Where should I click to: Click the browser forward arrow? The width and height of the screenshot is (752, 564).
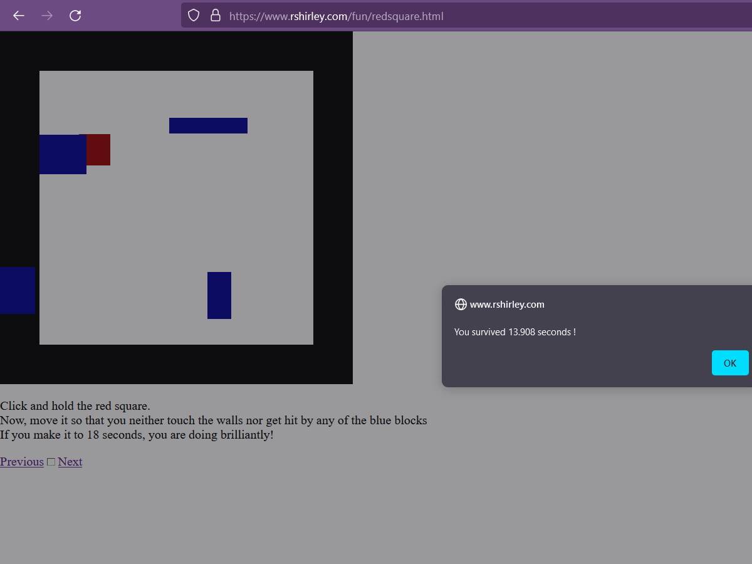coord(47,16)
